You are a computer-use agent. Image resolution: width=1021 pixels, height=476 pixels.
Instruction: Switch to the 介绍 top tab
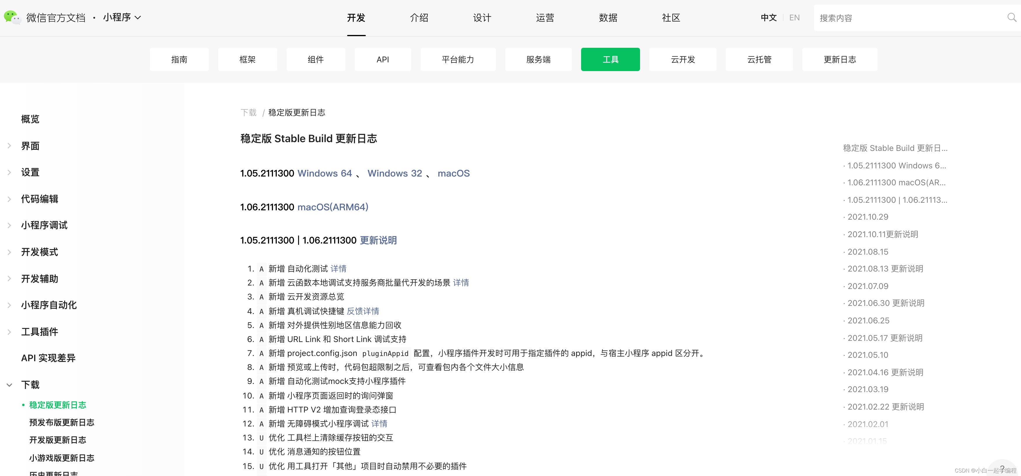(x=419, y=18)
